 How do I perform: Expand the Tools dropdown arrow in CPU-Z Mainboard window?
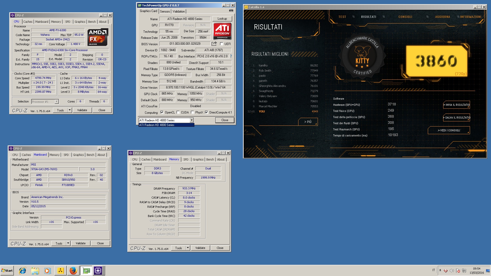tap(68, 243)
